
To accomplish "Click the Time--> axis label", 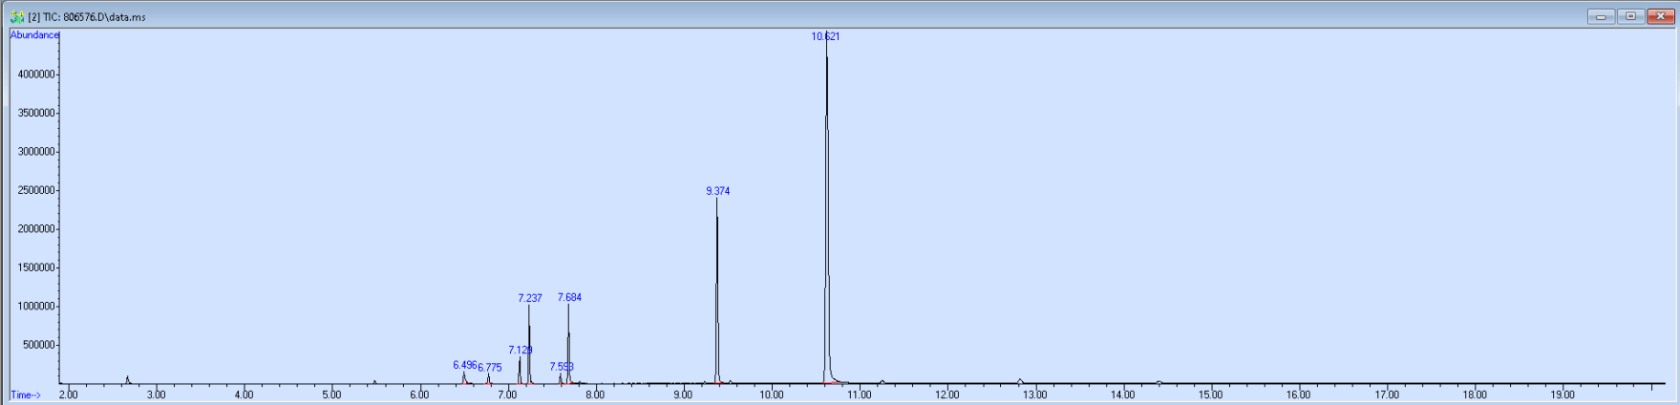I will point(26,394).
